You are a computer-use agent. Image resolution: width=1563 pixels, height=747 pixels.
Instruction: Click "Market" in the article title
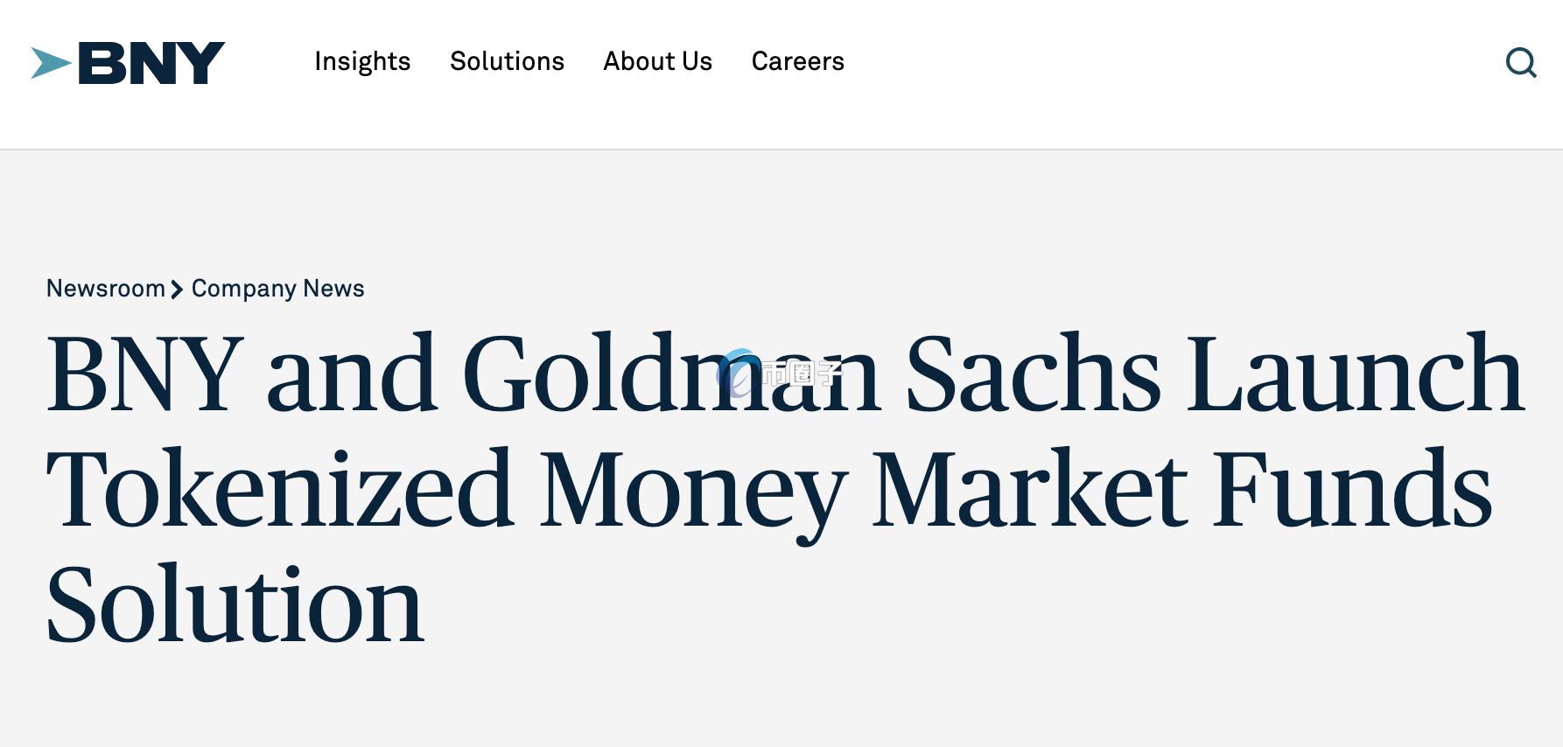[x=1030, y=488]
